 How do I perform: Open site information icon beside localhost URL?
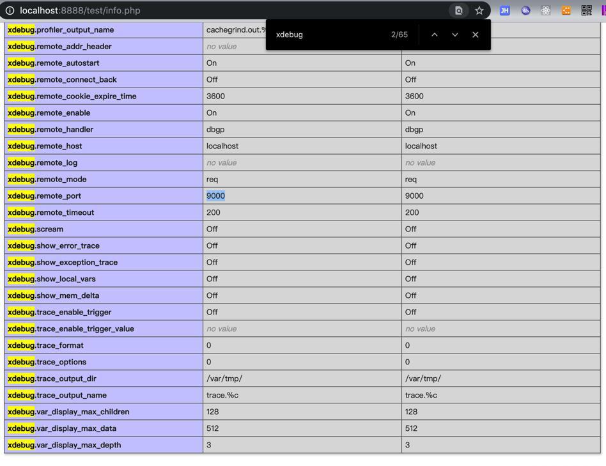click(x=10, y=10)
